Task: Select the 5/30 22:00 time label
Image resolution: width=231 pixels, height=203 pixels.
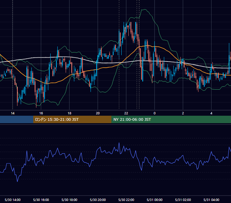Action: pos(126,200)
